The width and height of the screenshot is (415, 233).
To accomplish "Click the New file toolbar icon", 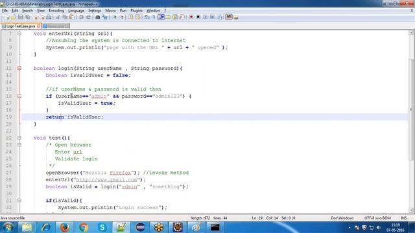I will click(7, 17).
